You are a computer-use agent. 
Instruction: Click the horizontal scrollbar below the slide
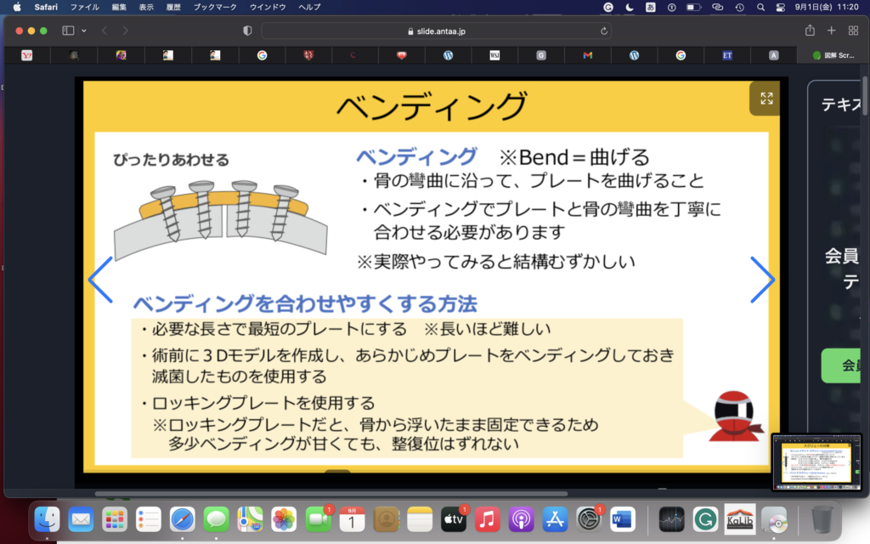331,493
